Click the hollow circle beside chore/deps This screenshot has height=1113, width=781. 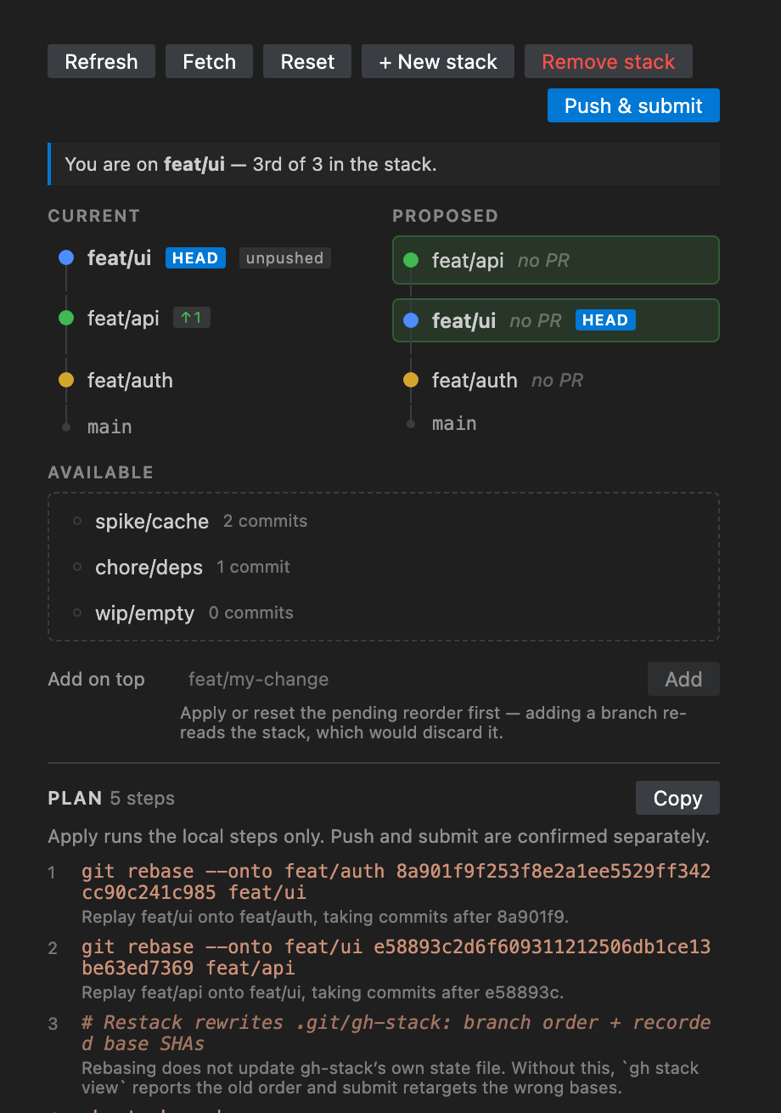click(x=77, y=567)
